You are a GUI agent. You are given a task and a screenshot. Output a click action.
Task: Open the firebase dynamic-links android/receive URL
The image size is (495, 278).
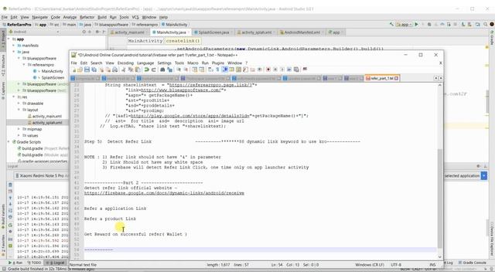(164, 193)
